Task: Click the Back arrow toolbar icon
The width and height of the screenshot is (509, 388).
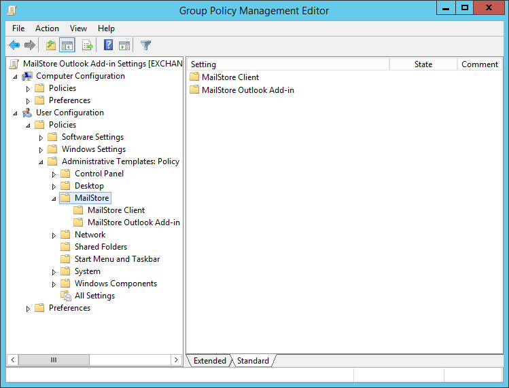Action: [14, 45]
